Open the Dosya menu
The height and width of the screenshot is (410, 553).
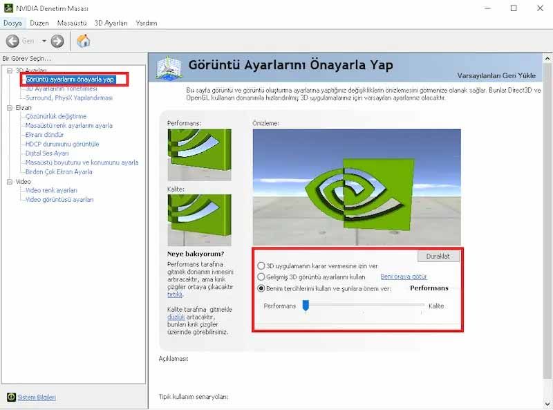point(12,24)
